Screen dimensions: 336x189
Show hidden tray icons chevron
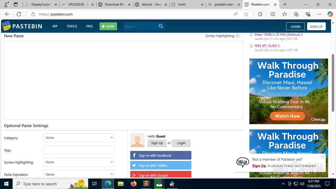tap(283, 184)
